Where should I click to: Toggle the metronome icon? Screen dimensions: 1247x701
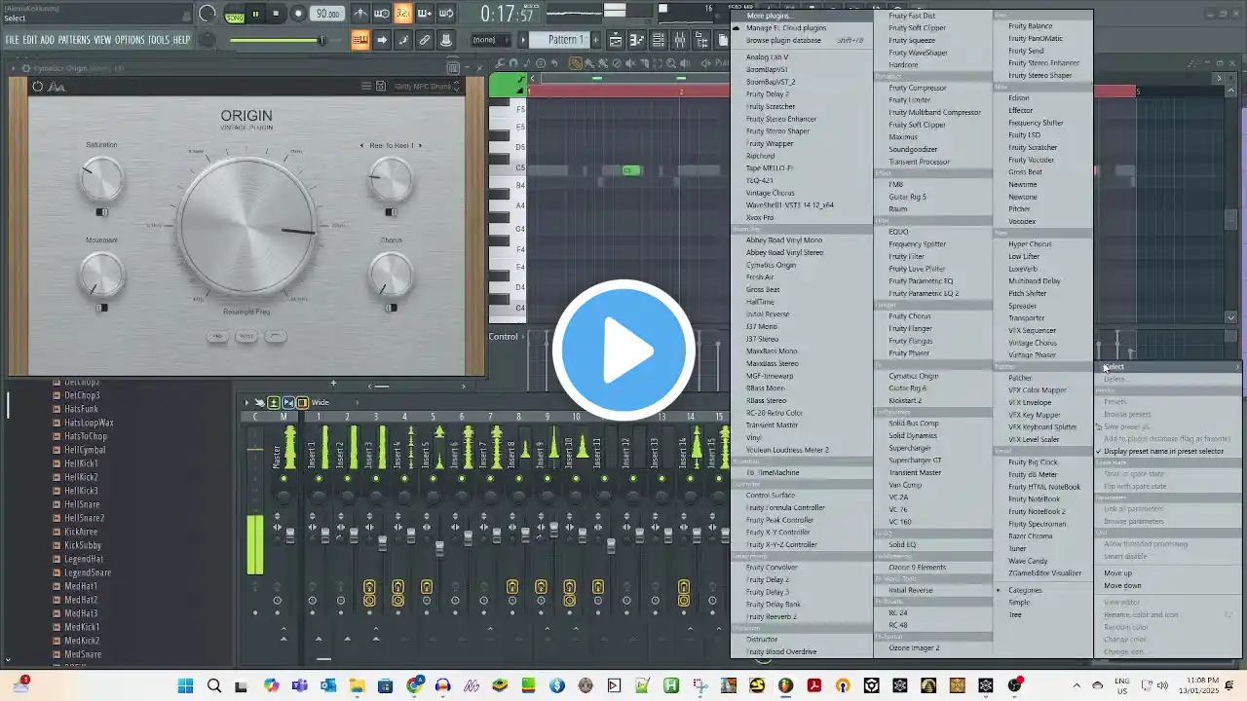(x=360, y=14)
